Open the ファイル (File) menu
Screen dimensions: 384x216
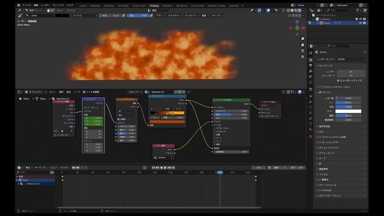(x=26, y=5)
